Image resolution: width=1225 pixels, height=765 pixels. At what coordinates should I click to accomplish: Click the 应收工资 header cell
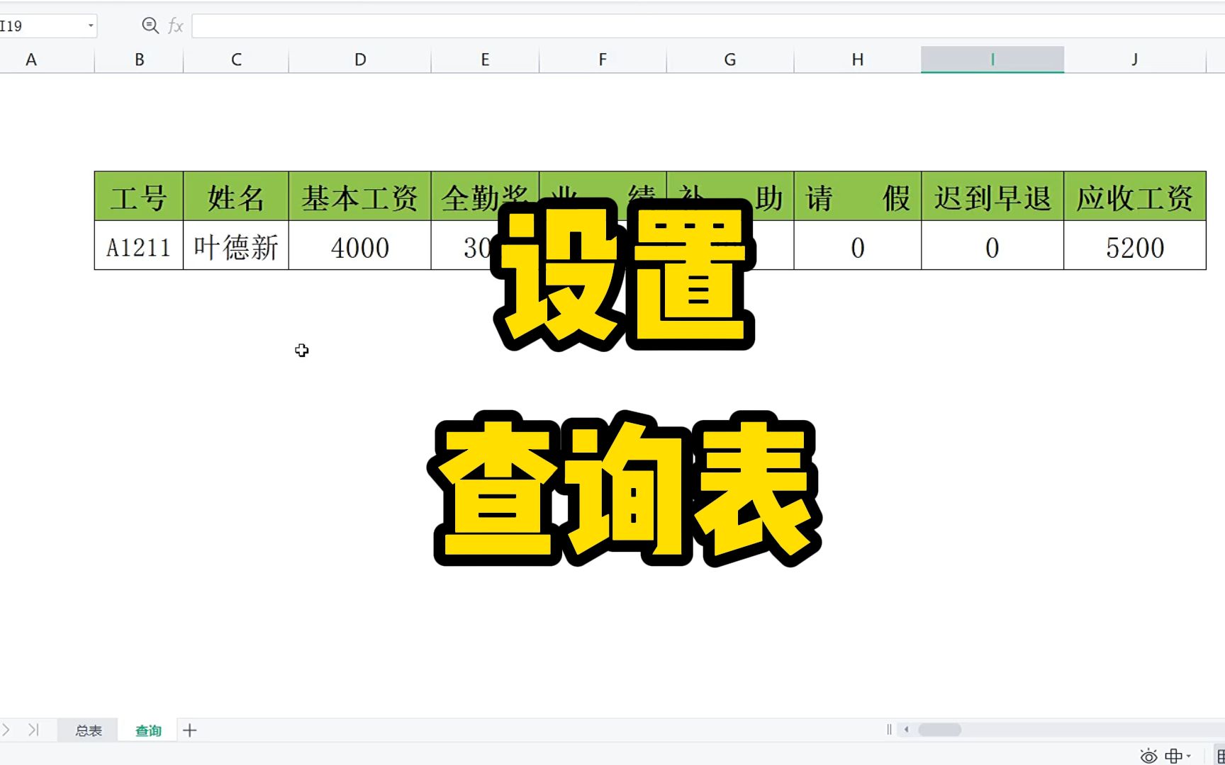[1135, 196]
